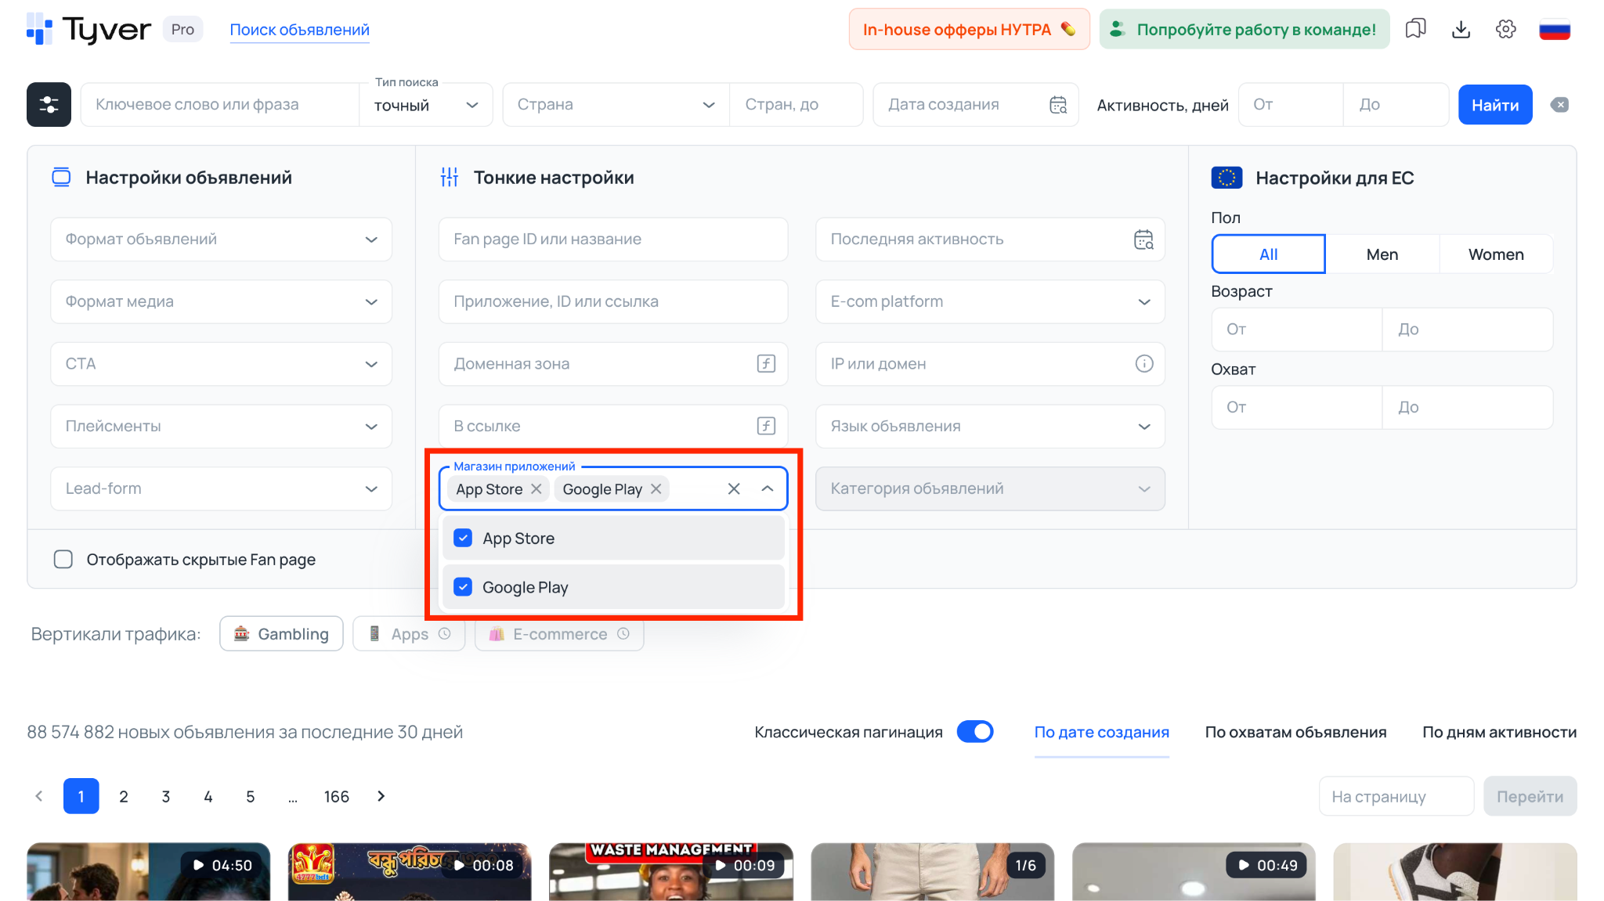Open the calendar icon in Дата создания field
Viewport: 1604px width, 901px height.
[1057, 104]
